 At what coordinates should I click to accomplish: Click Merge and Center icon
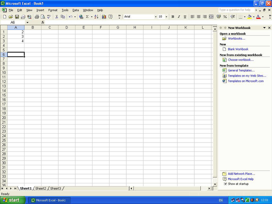[211, 17]
